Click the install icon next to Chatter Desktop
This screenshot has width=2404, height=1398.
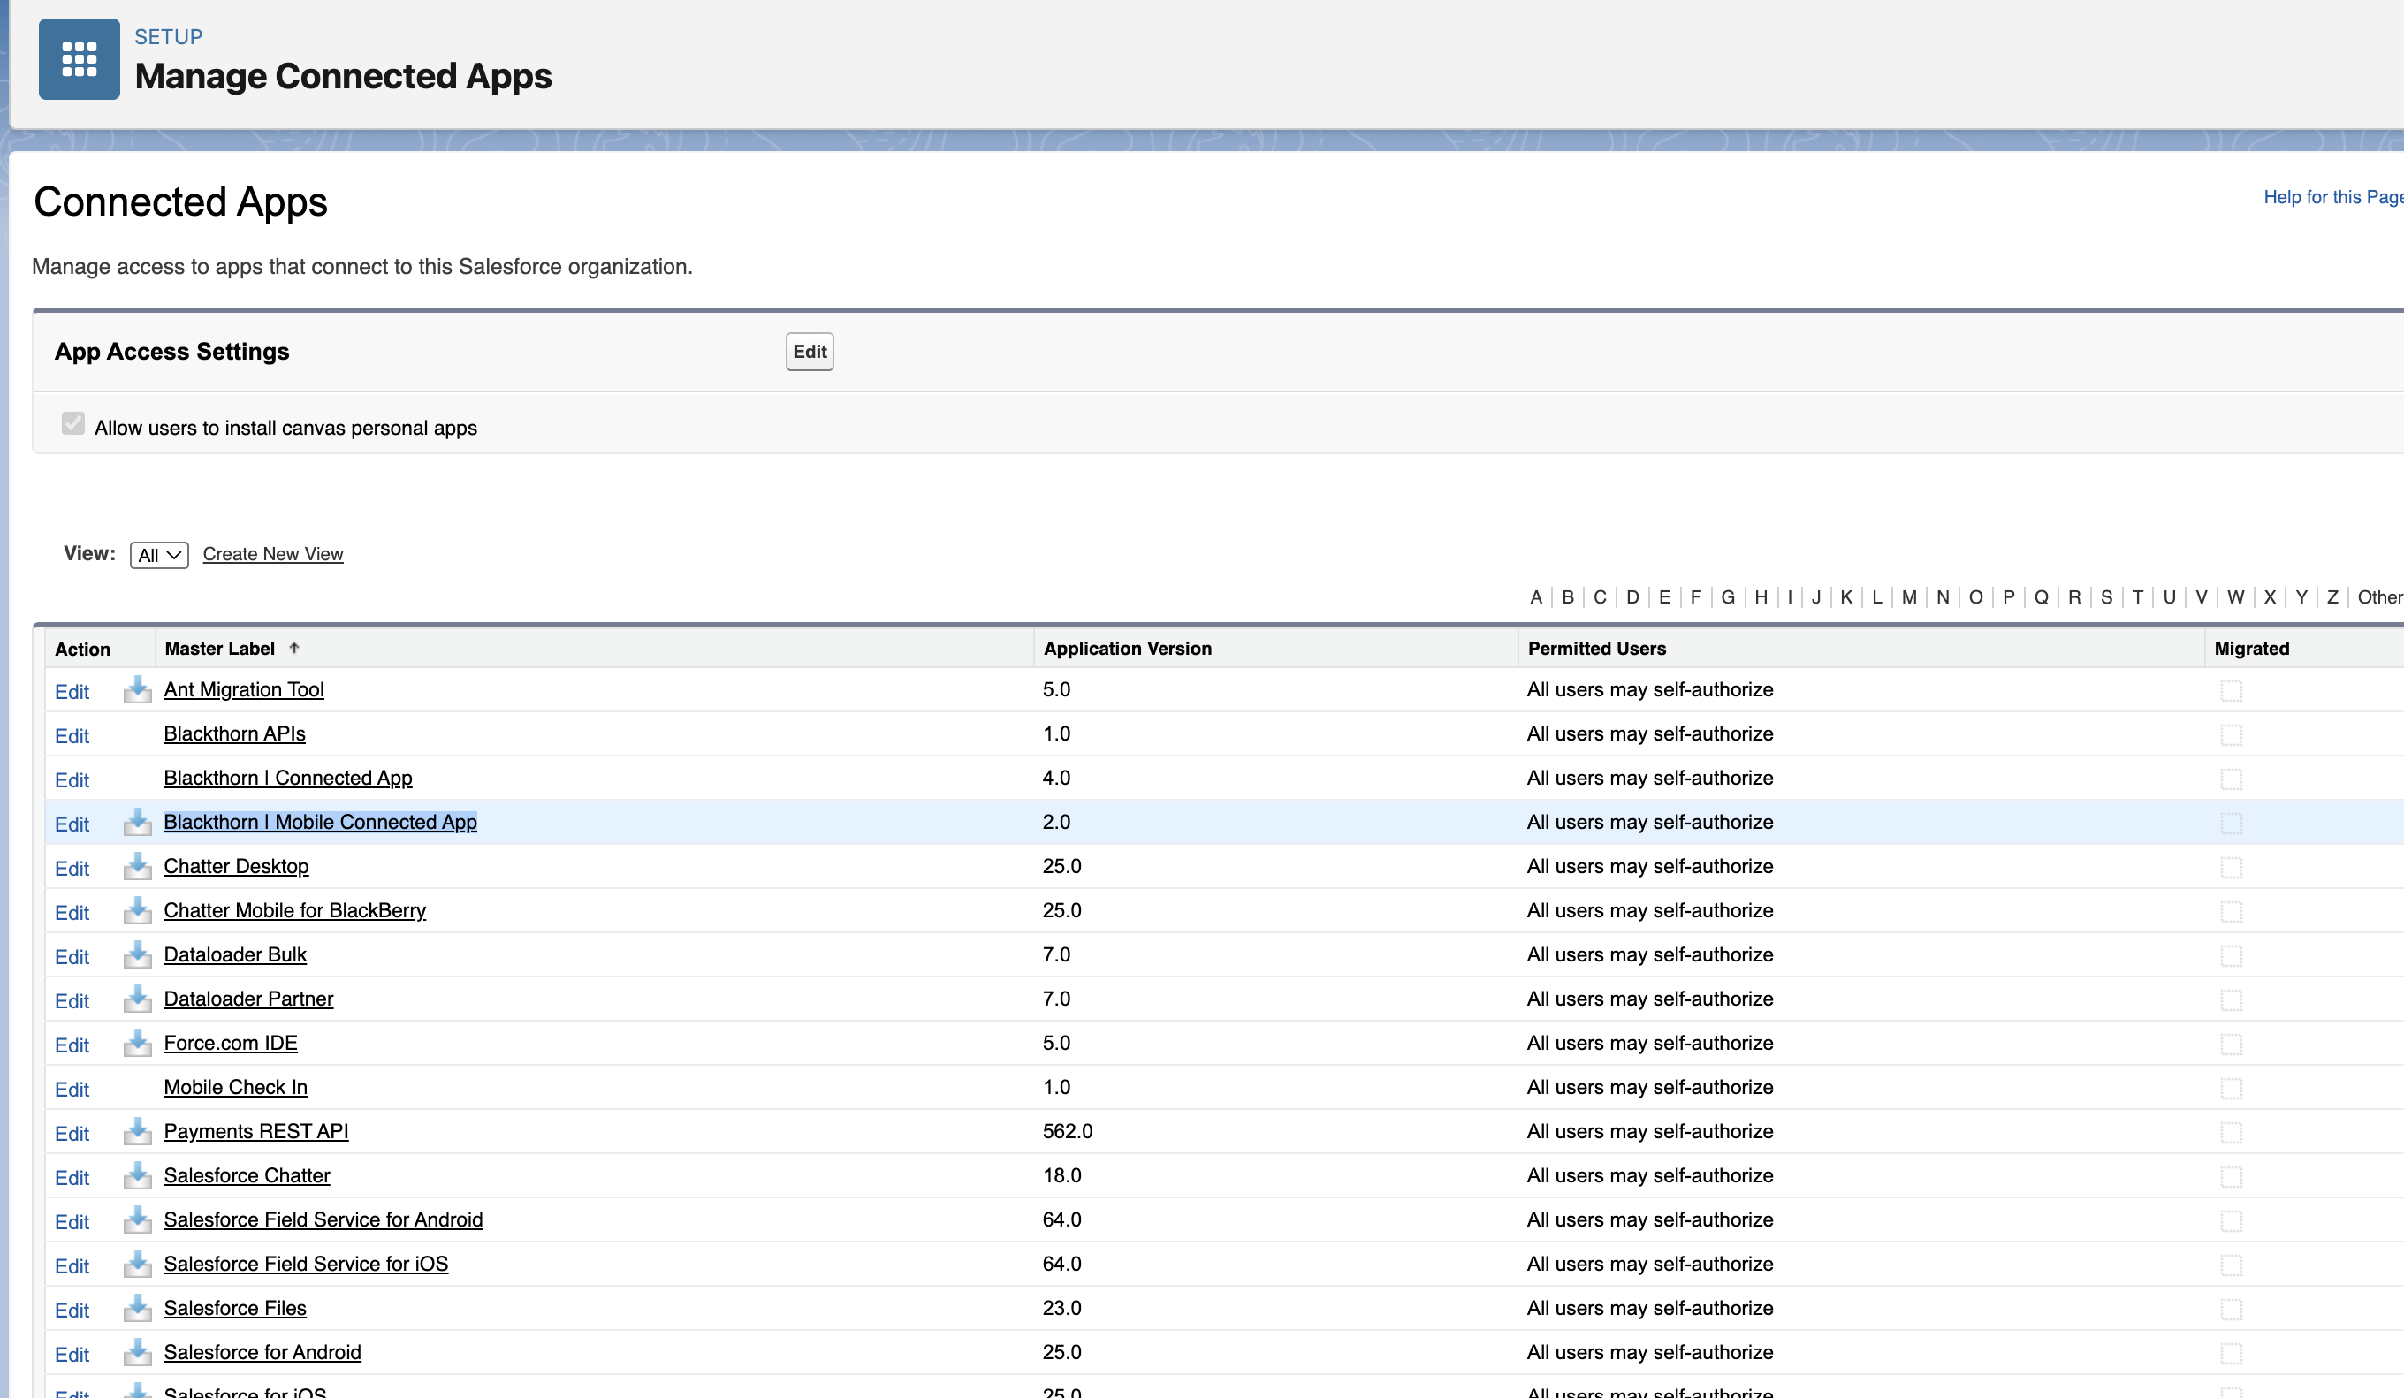[137, 866]
